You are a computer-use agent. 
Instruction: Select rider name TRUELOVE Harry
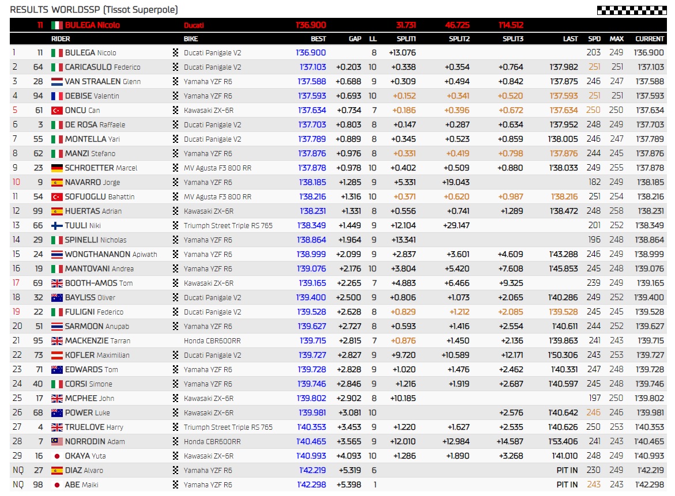pos(95,427)
